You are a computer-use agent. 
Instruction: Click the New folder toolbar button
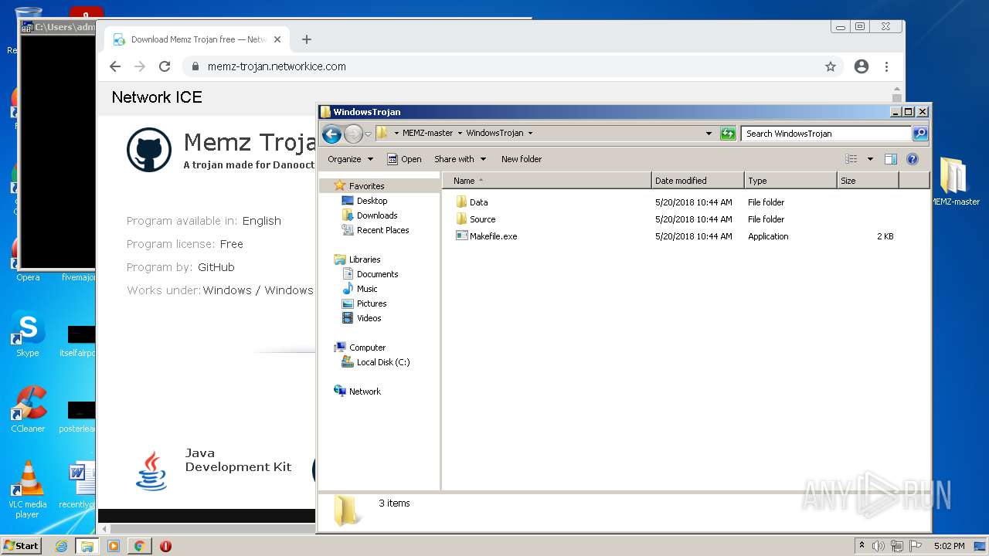tap(522, 159)
